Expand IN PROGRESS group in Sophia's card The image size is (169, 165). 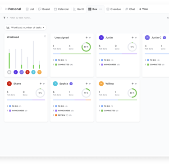54,110
